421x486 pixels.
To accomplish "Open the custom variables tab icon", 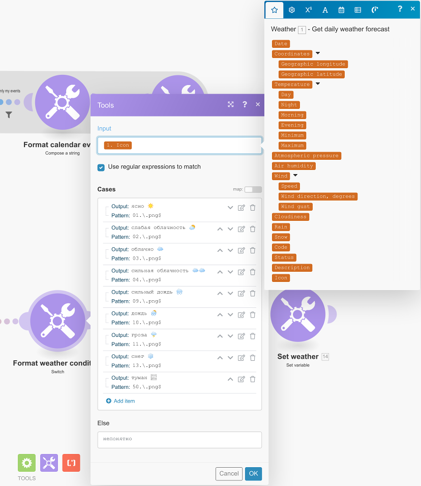I will 375,10.
